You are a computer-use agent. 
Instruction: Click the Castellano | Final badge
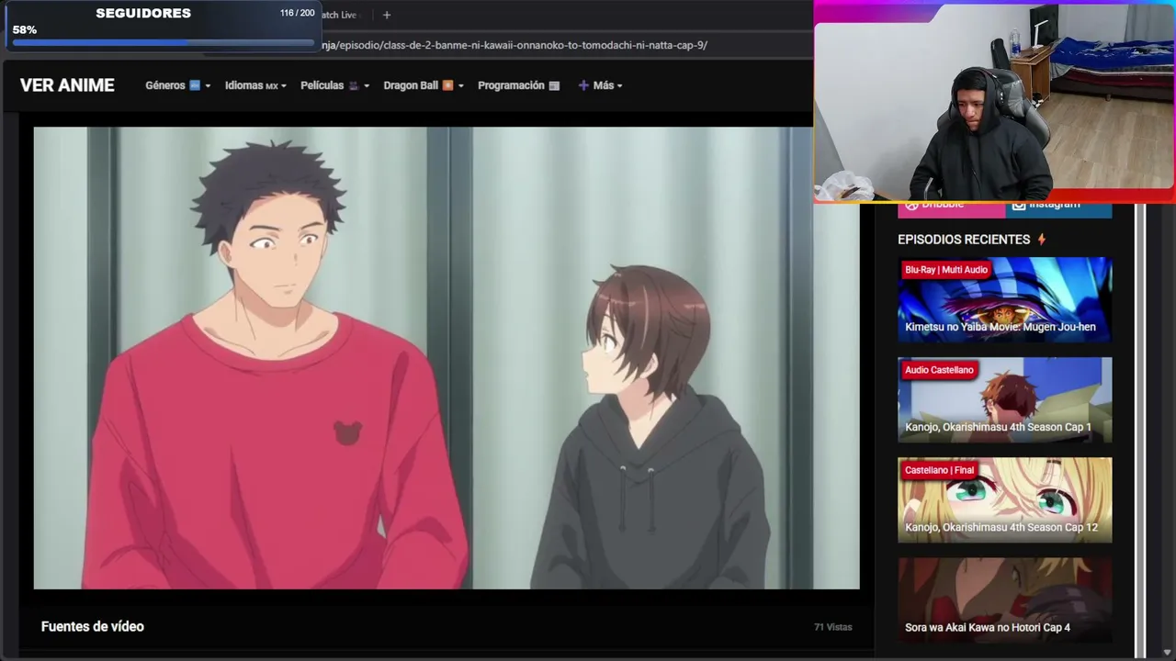[939, 470]
